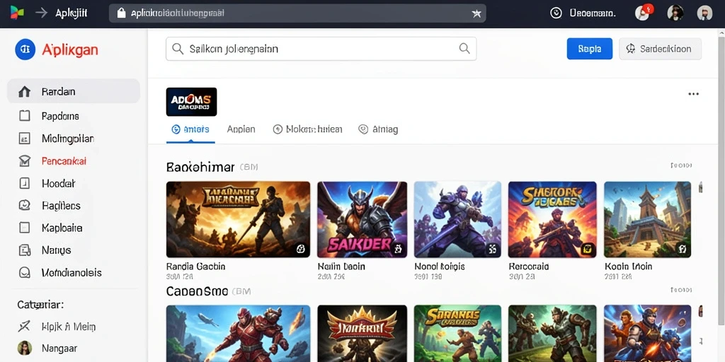The image size is (725, 362).
Task: Click the clock icon beside Uaoemaro
Action: [x=556, y=13]
